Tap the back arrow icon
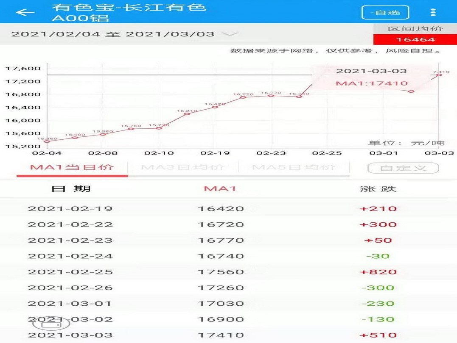Viewport: 457px width, 343px height. pyautogui.click(x=25, y=12)
